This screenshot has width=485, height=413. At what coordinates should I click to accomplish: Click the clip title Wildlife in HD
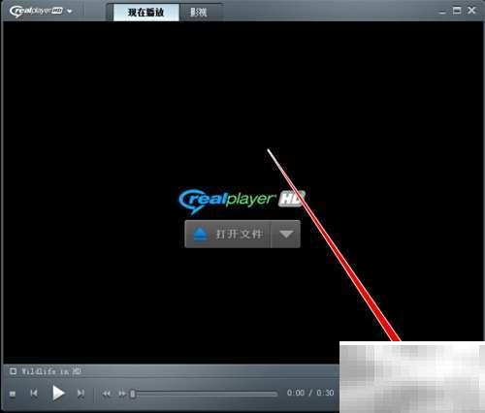click(51, 371)
